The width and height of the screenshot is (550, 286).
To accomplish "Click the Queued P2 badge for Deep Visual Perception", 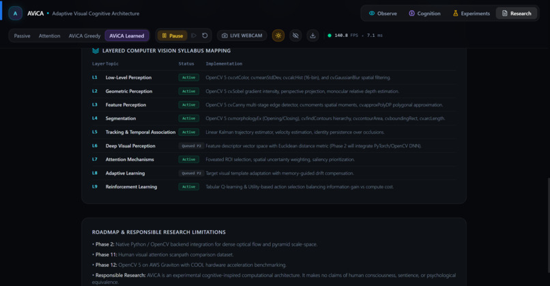I will coord(191,146).
